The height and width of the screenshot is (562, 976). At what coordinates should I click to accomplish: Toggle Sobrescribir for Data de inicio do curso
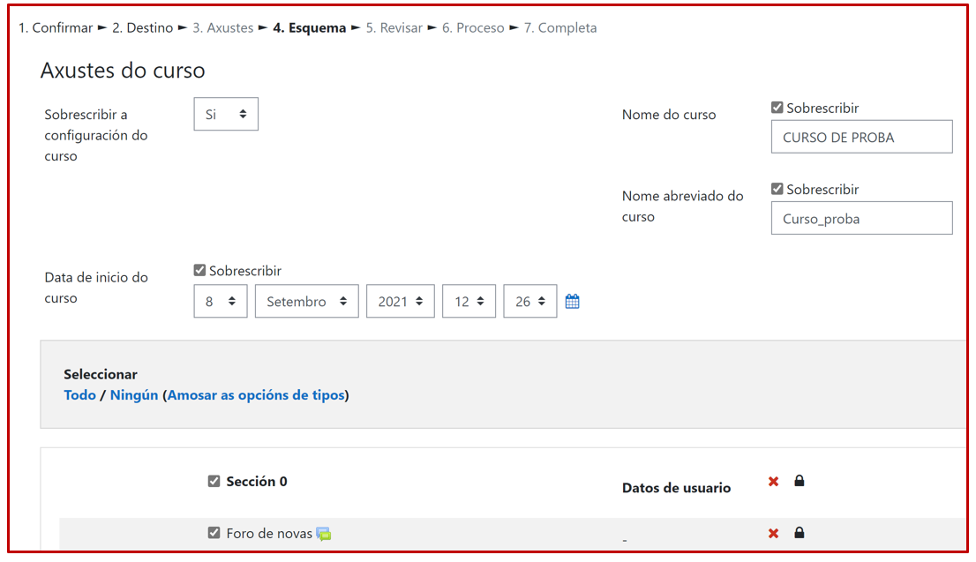click(x=199, y=271)
